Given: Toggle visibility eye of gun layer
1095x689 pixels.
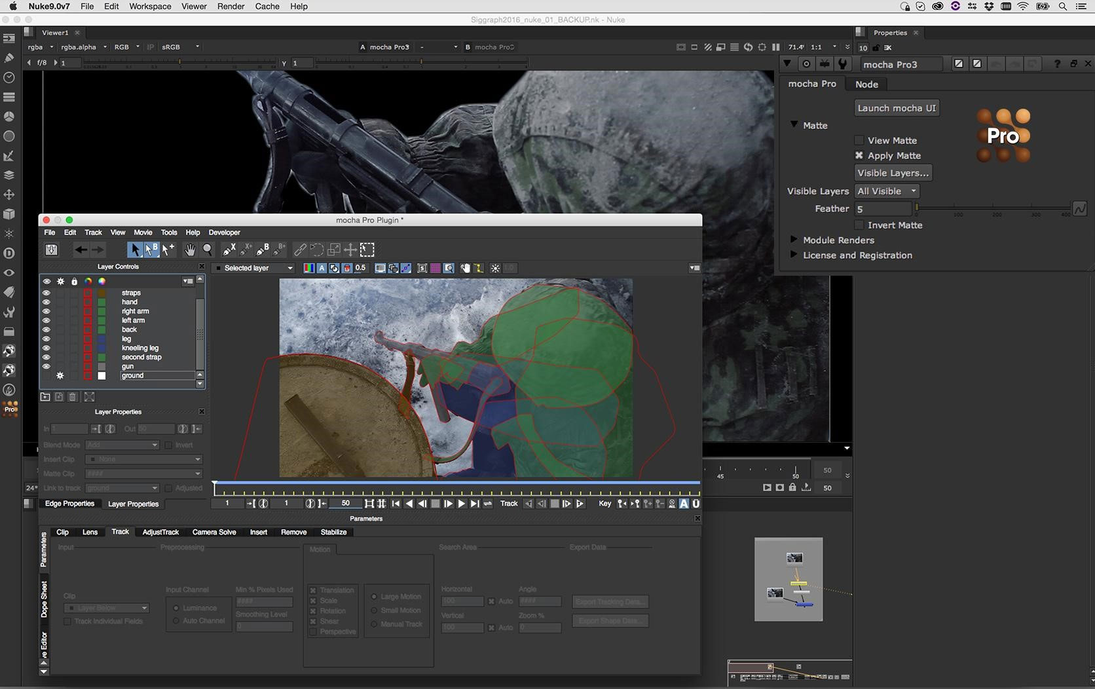Looking at the screenshot, I should pos(46,366).
